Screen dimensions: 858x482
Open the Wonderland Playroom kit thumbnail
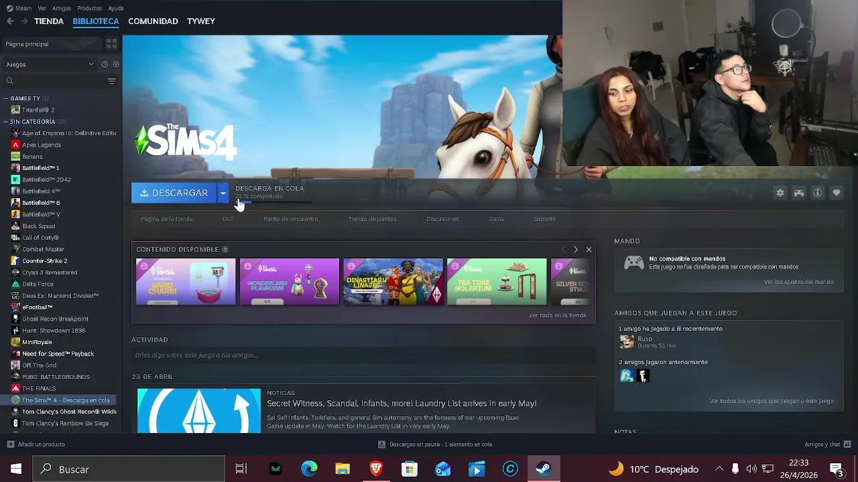click(290, 282)
